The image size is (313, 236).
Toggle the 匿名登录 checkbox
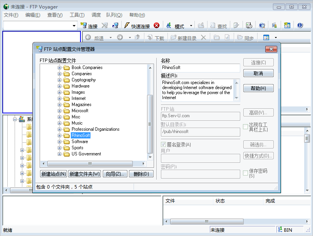(164, 144)
